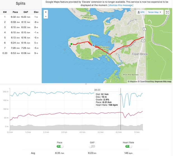Enter fullscreen map view
The width and height of the screenshot is (173, 156).
tap(167, 12)
